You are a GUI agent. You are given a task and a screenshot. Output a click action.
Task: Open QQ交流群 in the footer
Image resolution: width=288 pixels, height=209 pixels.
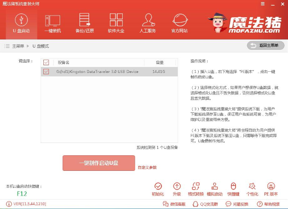click(x=205, y=204)
